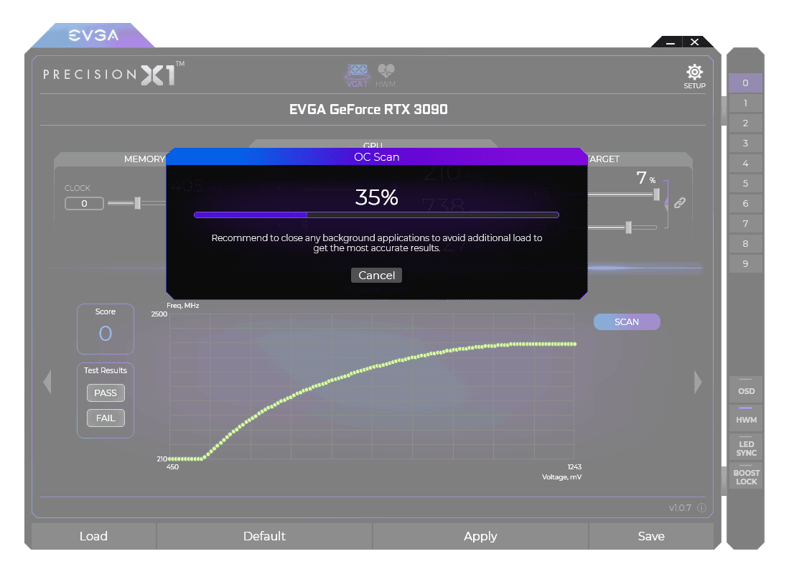Screen dimensions: 789x582
Task: Click the memory clock slider handle
Action: point(137,203)
